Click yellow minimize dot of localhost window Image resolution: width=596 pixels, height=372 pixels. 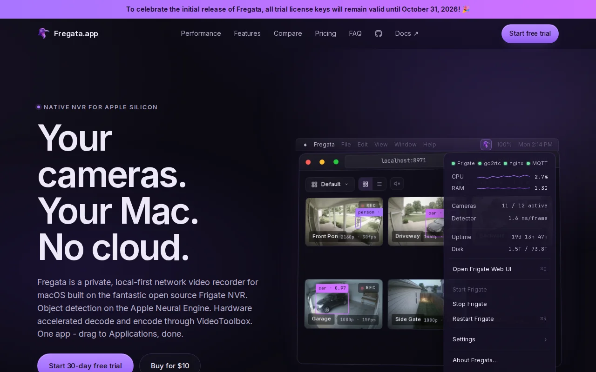coord(322,162)
